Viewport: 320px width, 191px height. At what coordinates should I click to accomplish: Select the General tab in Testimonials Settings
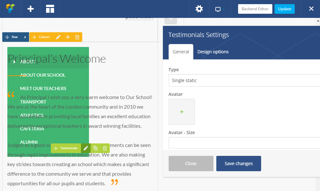tap(180, 51)
